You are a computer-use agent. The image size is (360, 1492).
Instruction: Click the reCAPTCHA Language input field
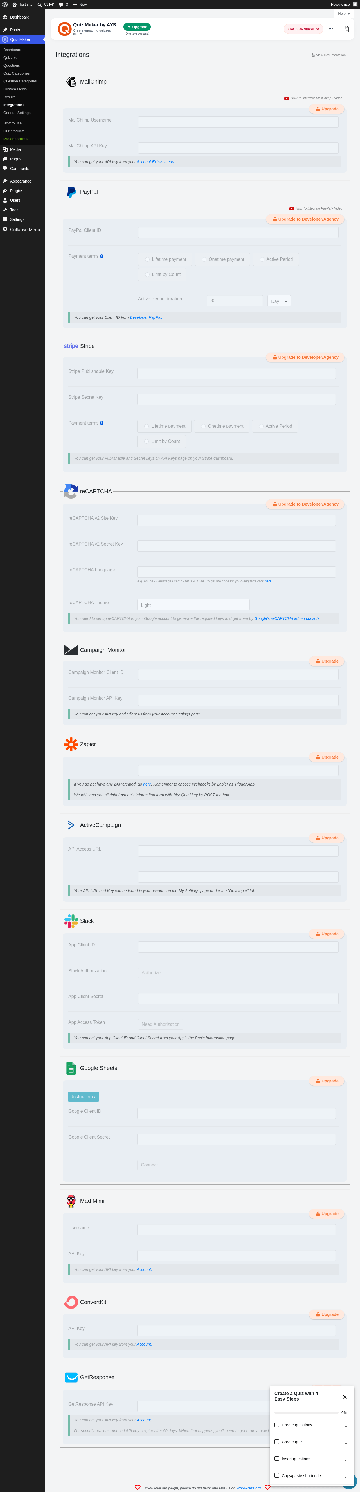236,572
